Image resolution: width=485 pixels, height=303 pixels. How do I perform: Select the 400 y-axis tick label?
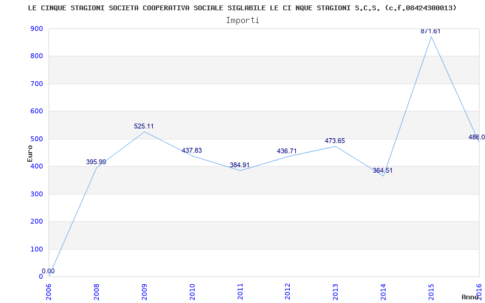click(x=36, y=167)
